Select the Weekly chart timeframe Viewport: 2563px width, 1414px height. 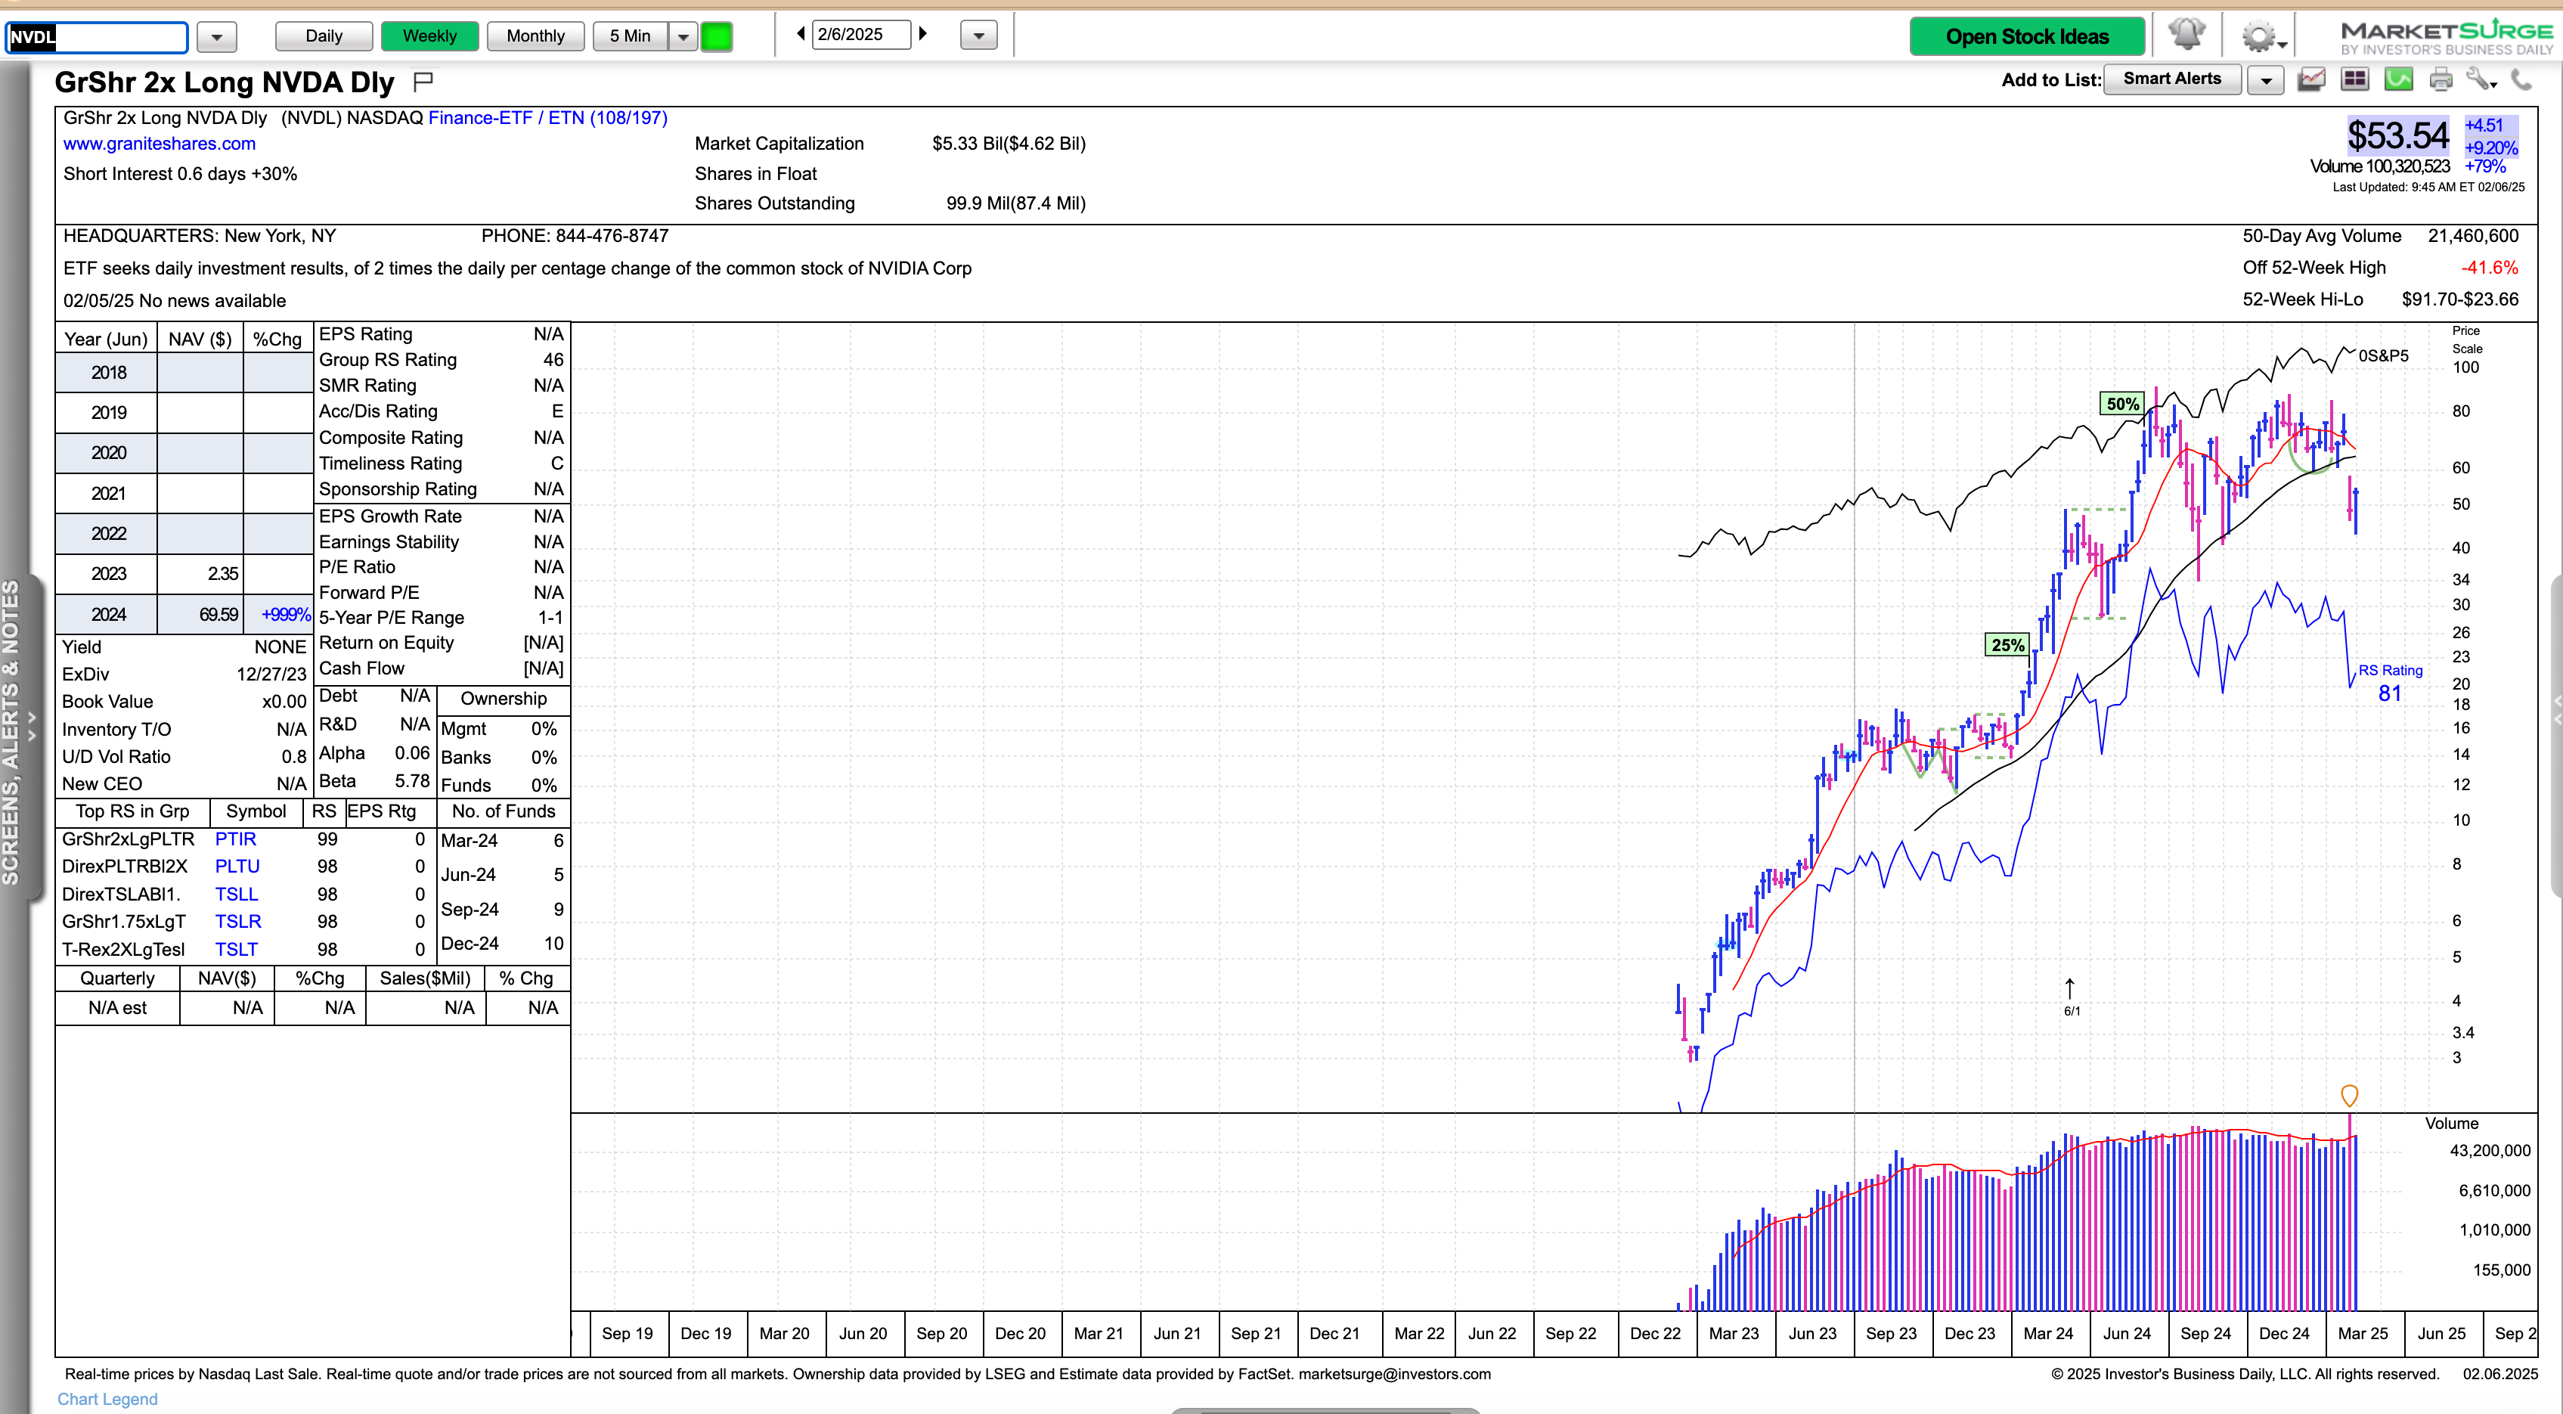tap(429, 36)
